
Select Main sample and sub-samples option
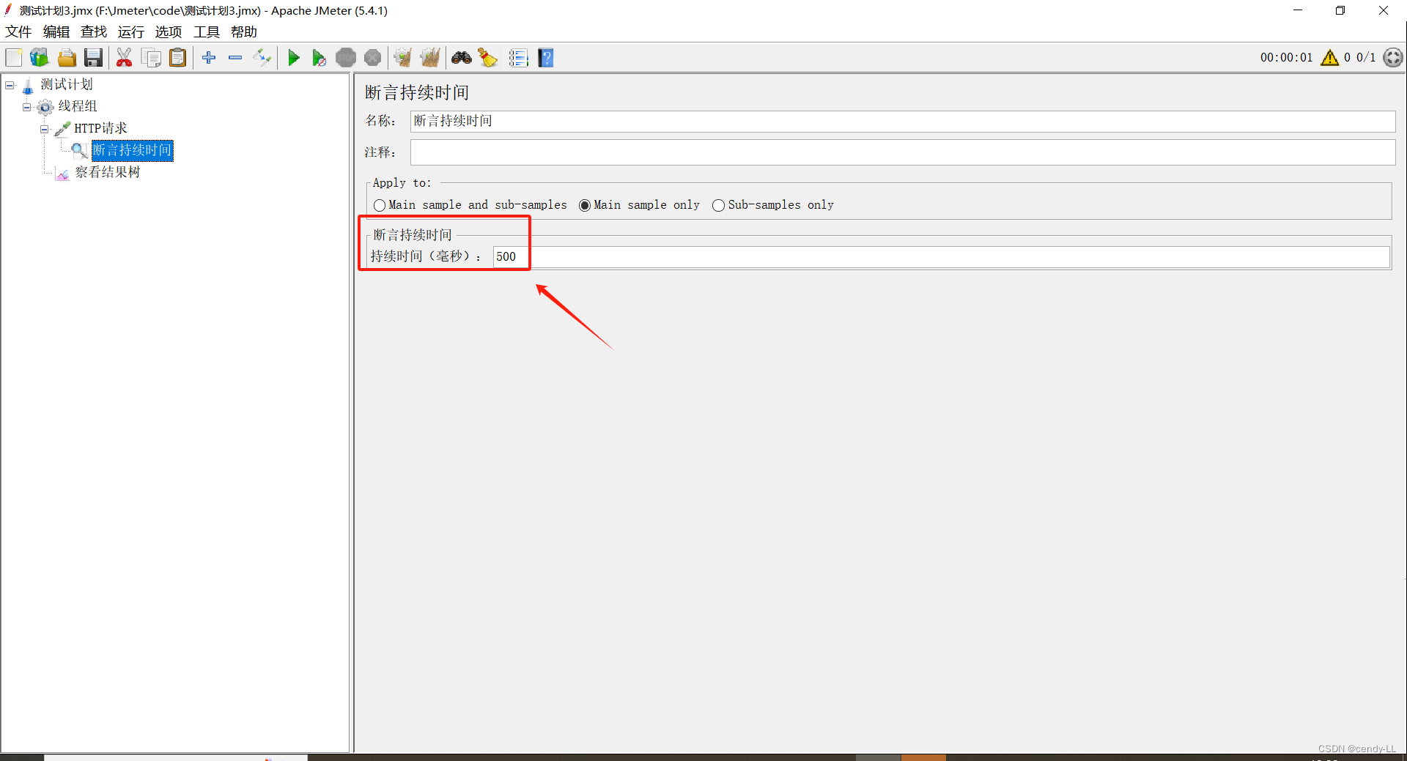click(380, 205)
